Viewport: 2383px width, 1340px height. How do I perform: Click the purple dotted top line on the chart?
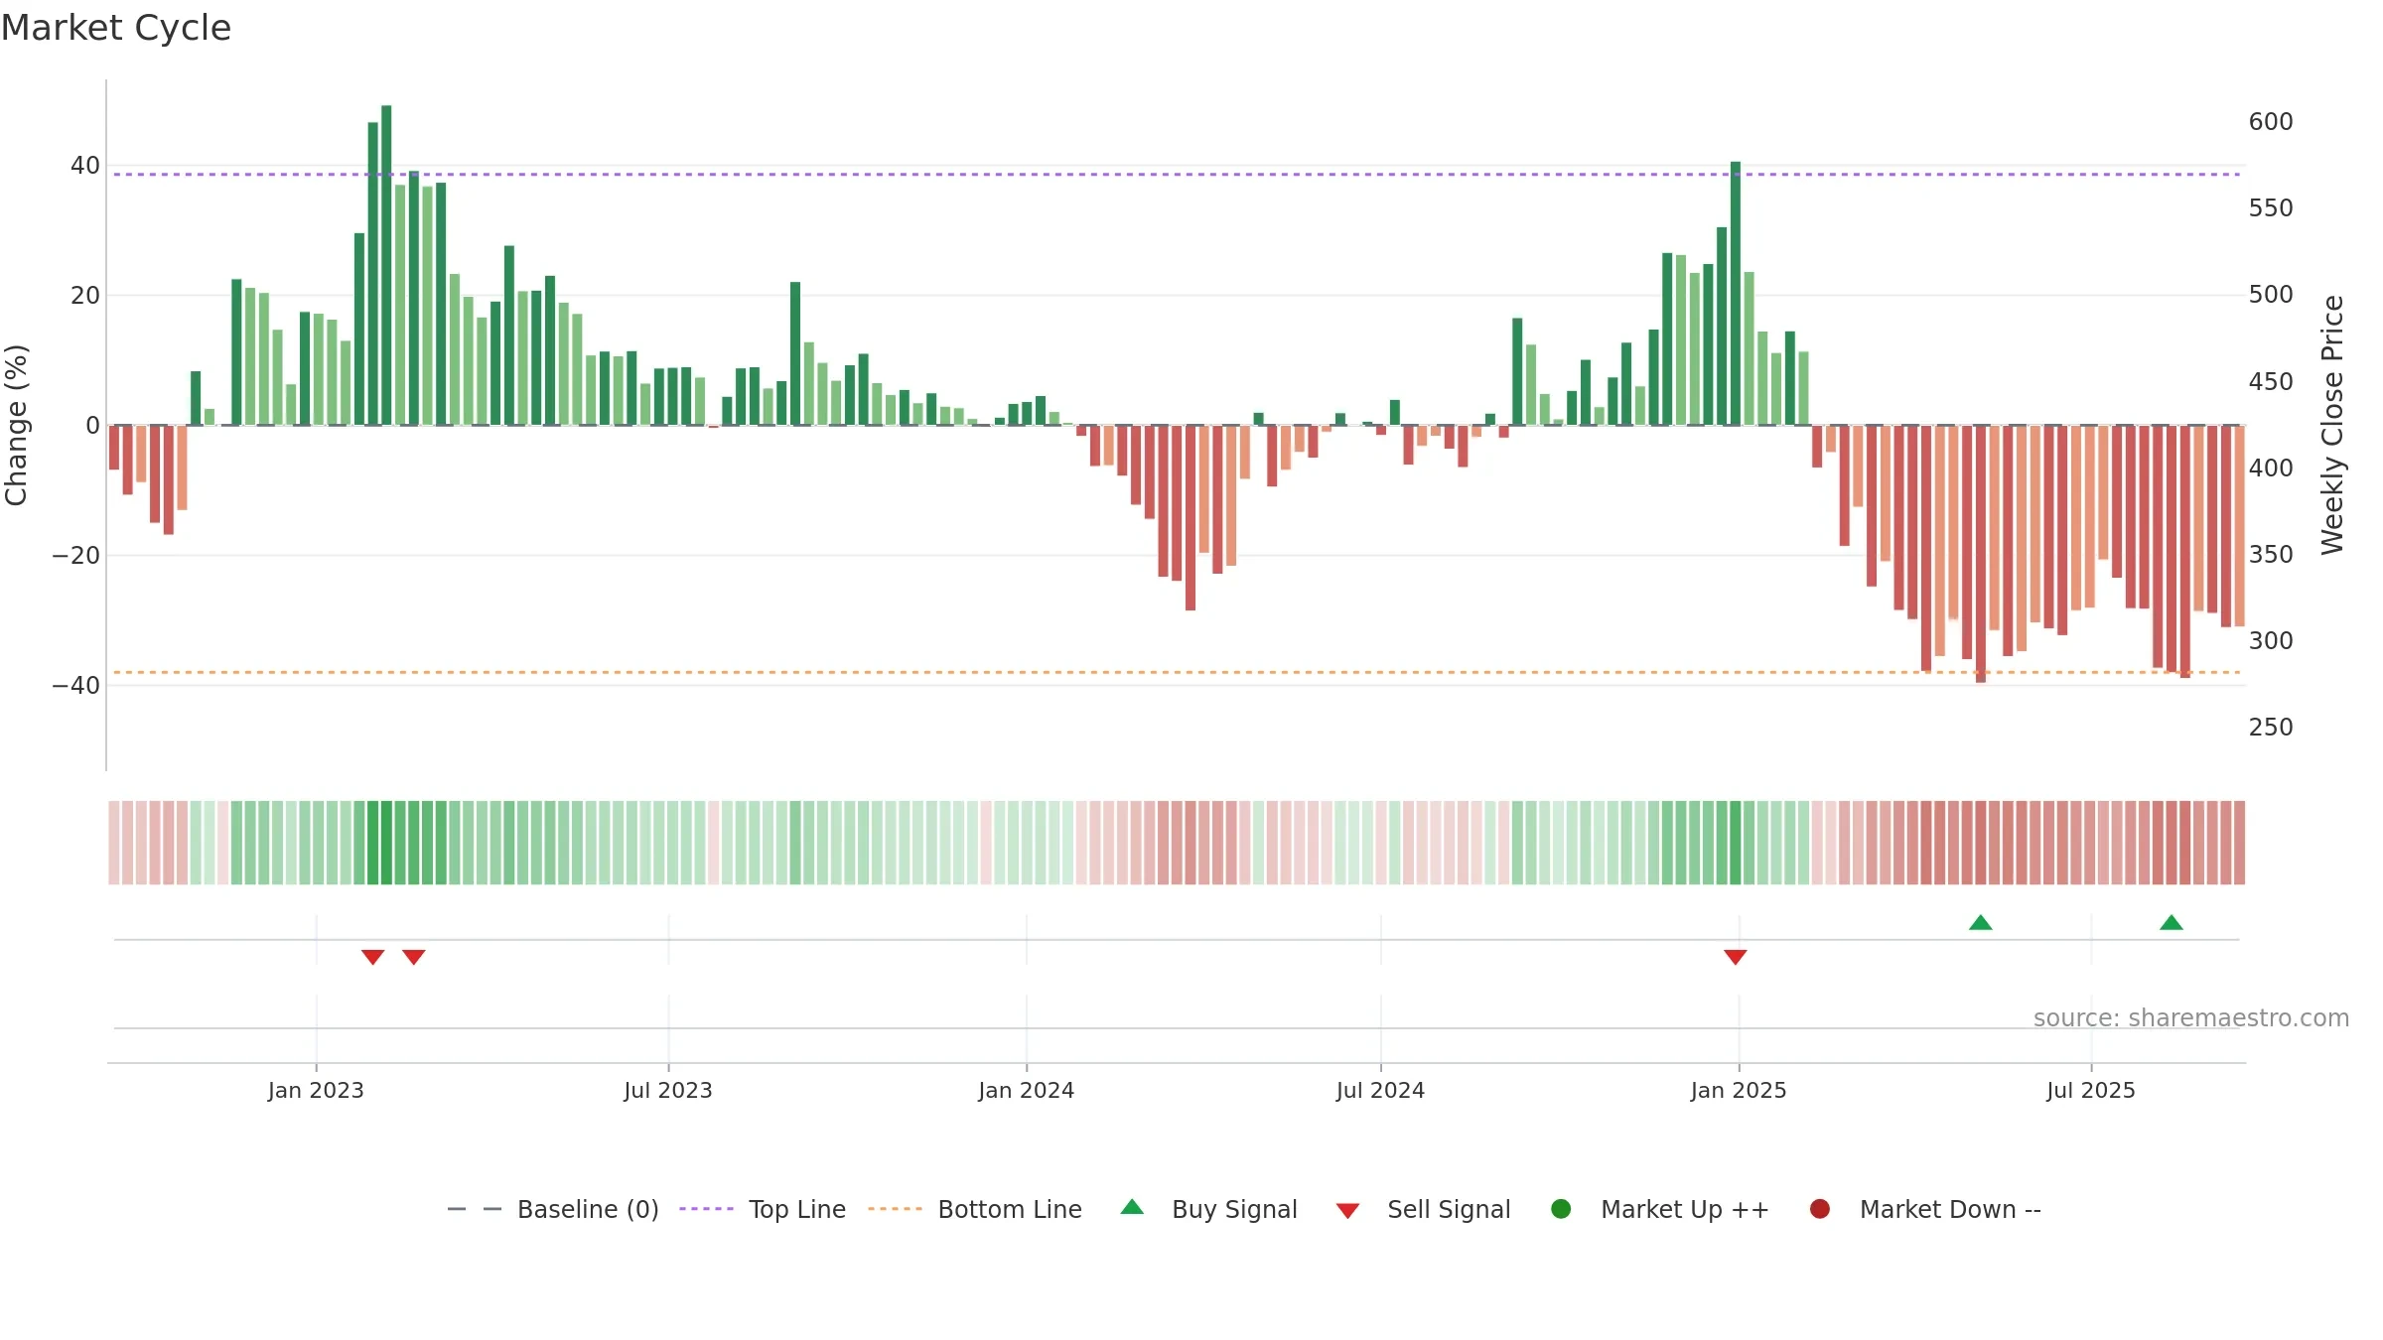(x=1177, y=175)
